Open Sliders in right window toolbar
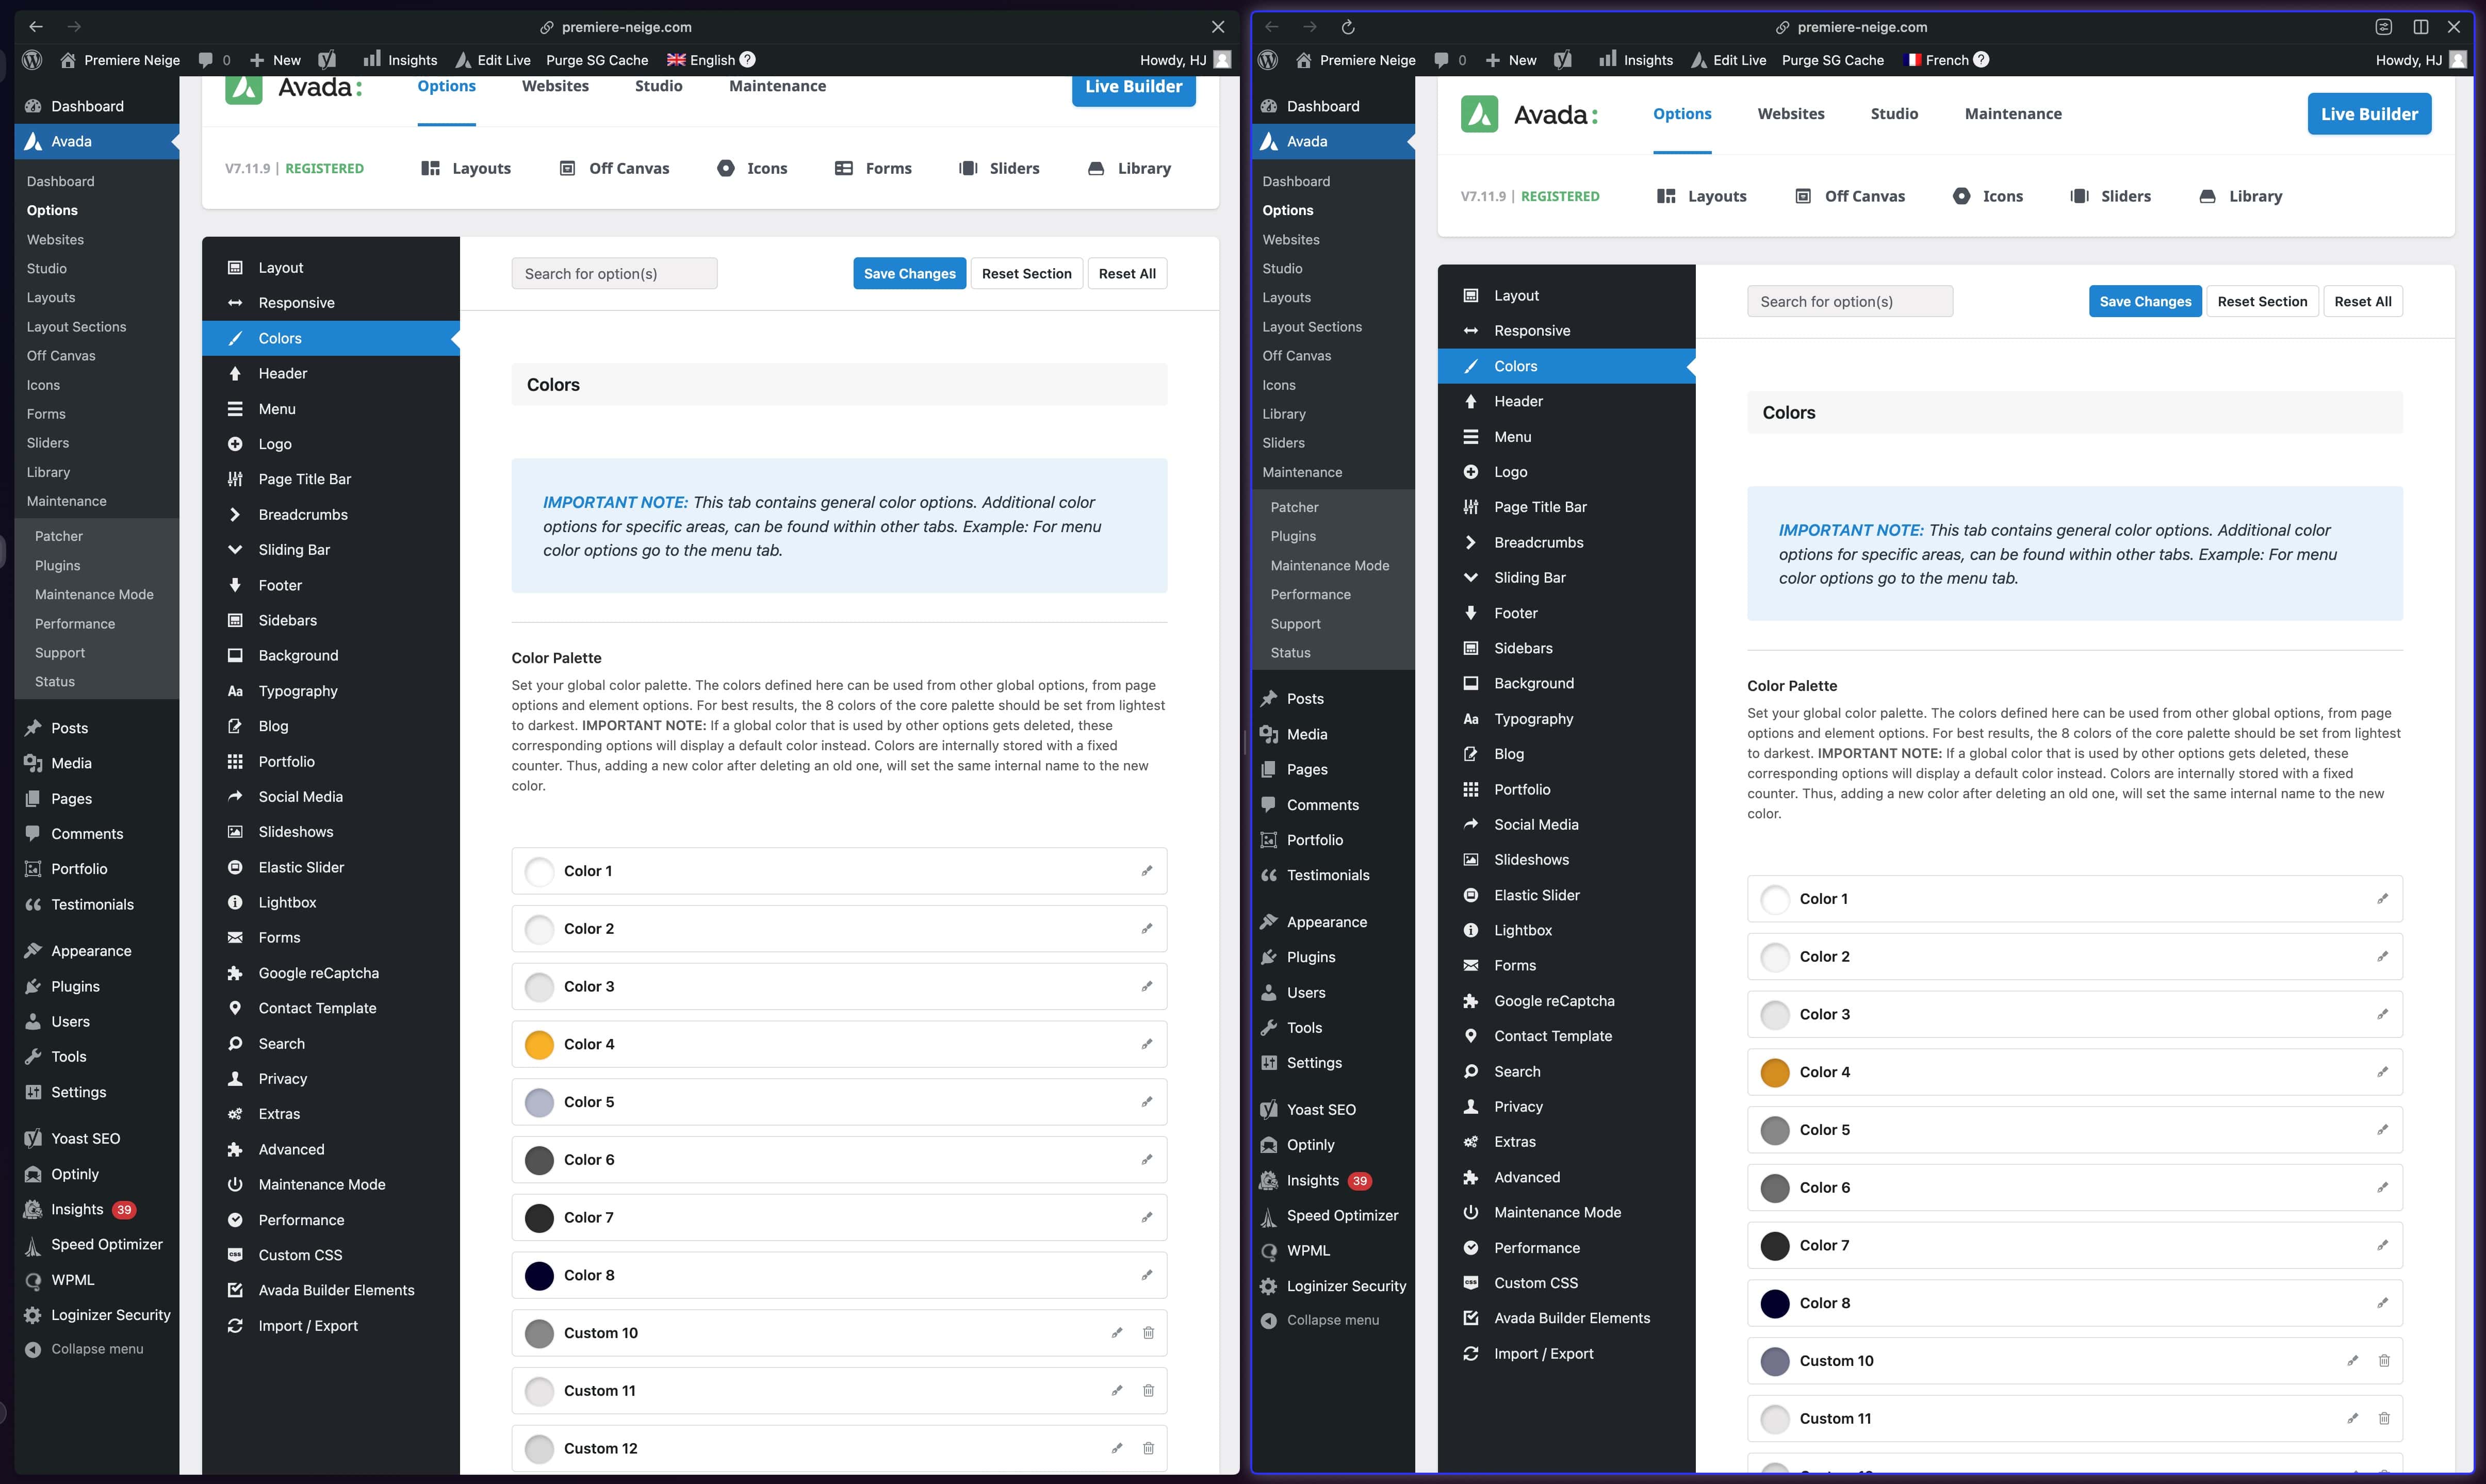Image resolution: width=2486 pixels, height=1484 pixels. click(x=2110, y=196)
